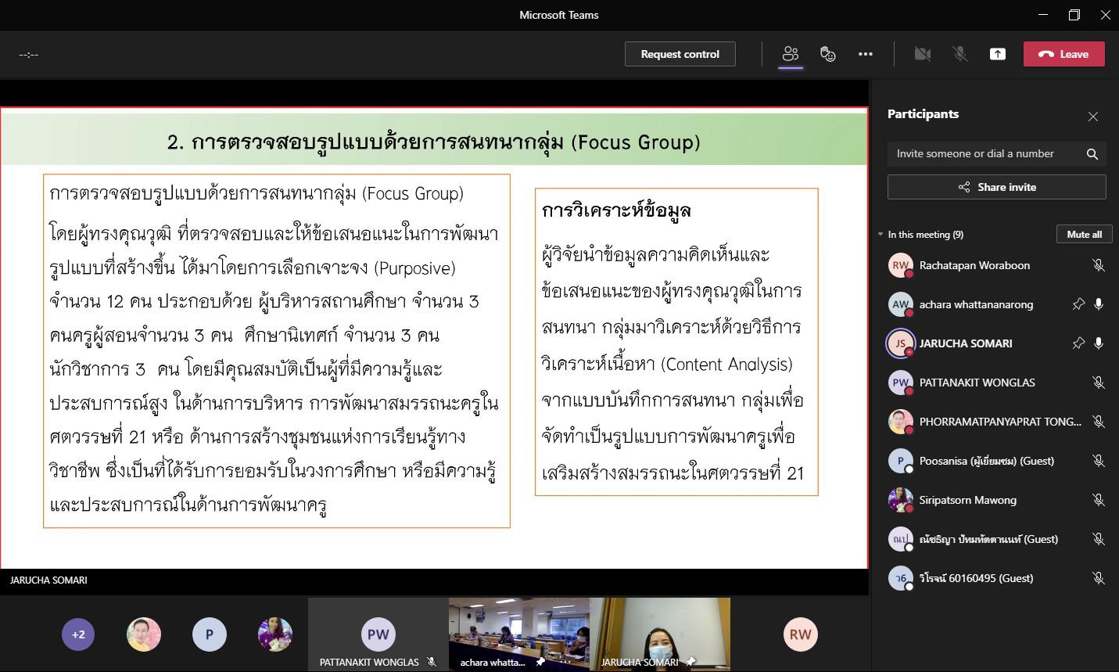This screenshot has height=672, width=1119.
Task: Open the conversation chat icon
Action: [x=827, y=54]
